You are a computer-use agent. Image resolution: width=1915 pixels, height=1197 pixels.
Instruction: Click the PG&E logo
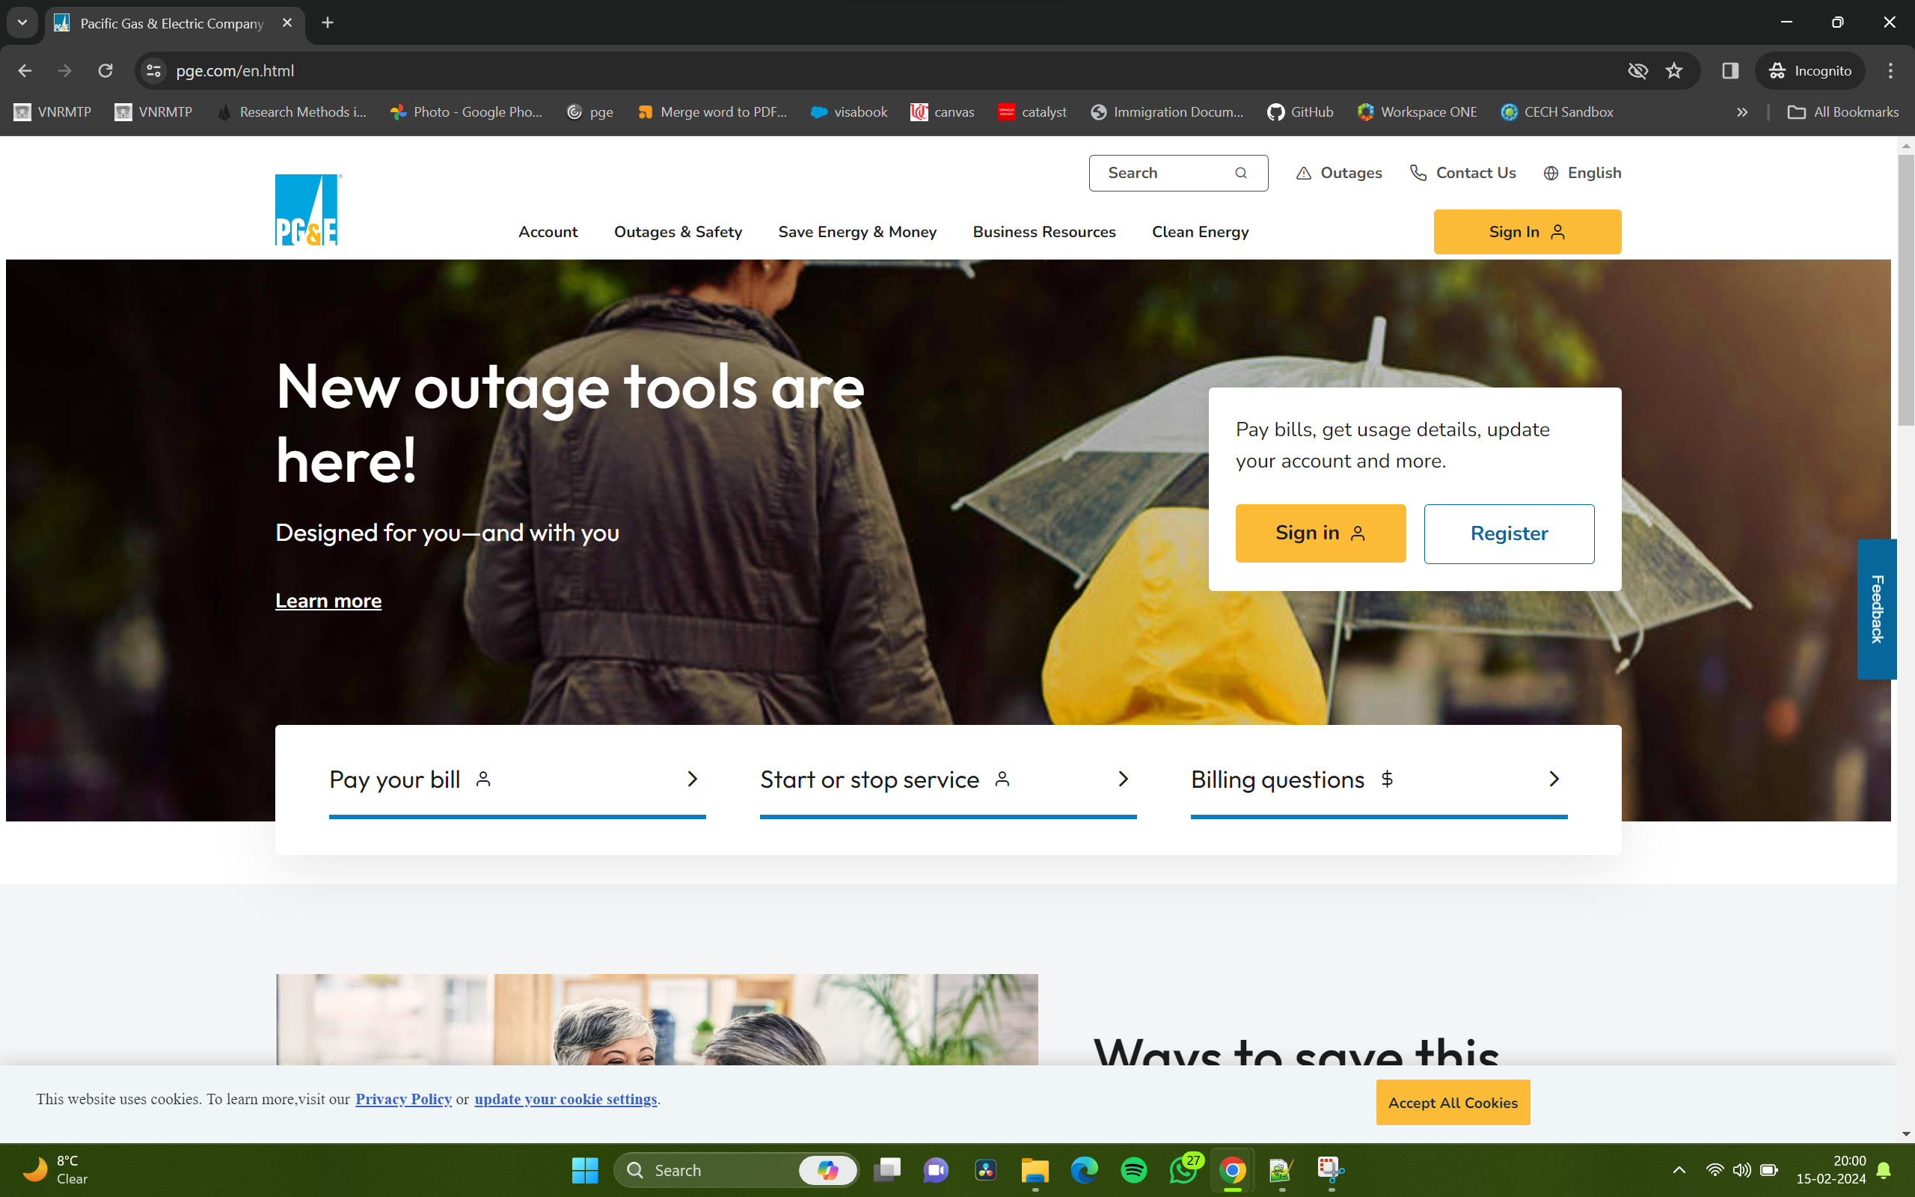pos(307,209)
